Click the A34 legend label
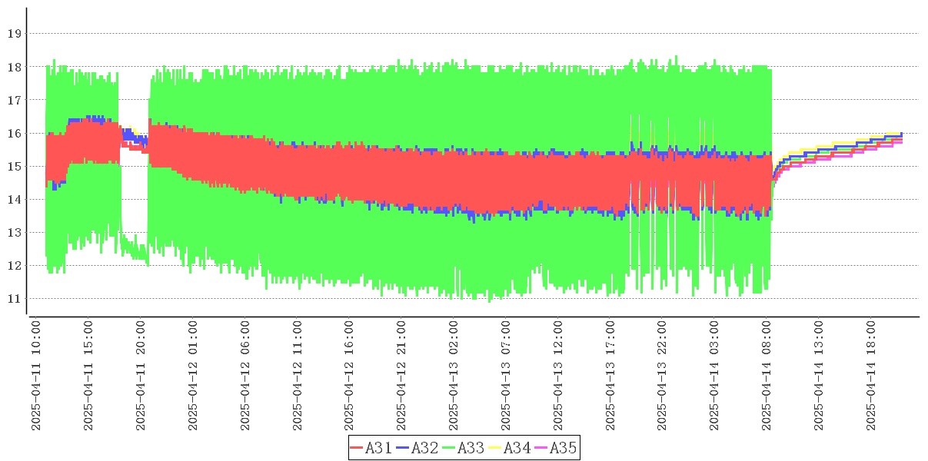 click(x=517, y=447)
